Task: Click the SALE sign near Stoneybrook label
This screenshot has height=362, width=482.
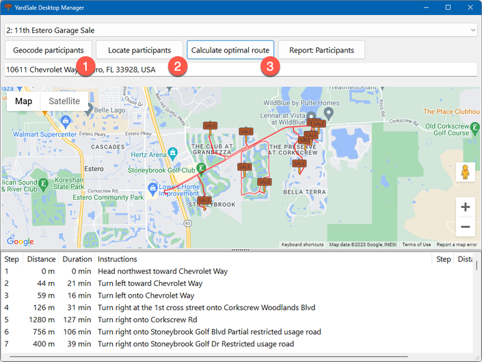Action: tap(204, 201)
